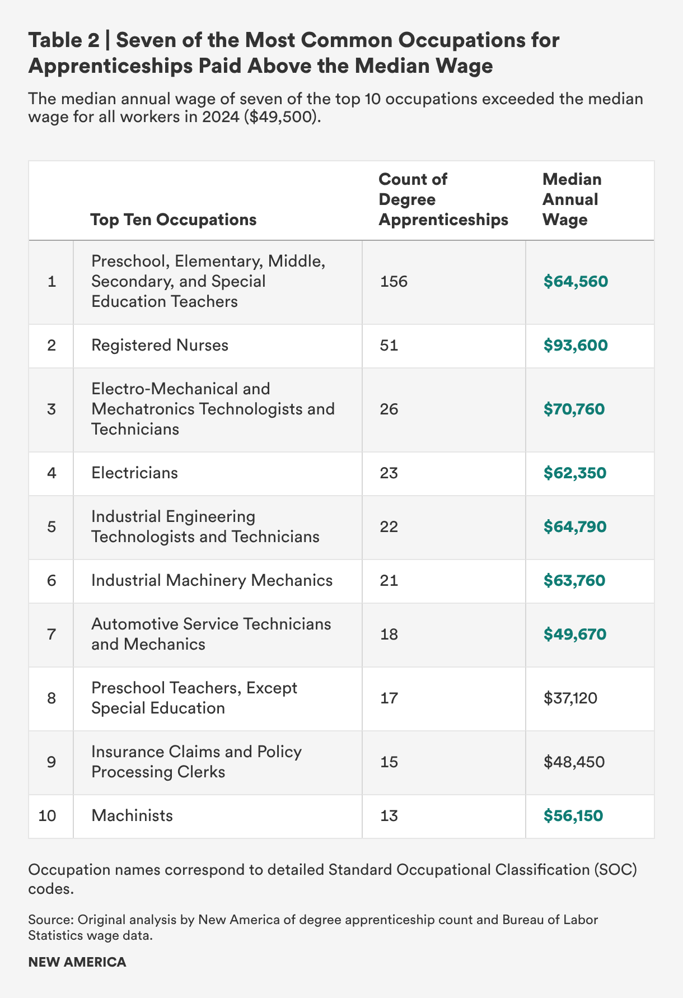Click the Count of Degree Apprenticeships header
Screen dimensions: 683x998
(443, 199)
